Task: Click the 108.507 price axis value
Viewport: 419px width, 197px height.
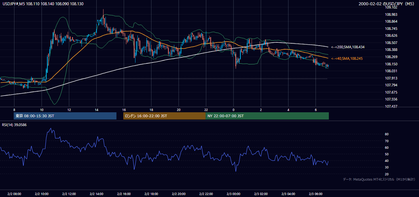Action: pos(391,43)
